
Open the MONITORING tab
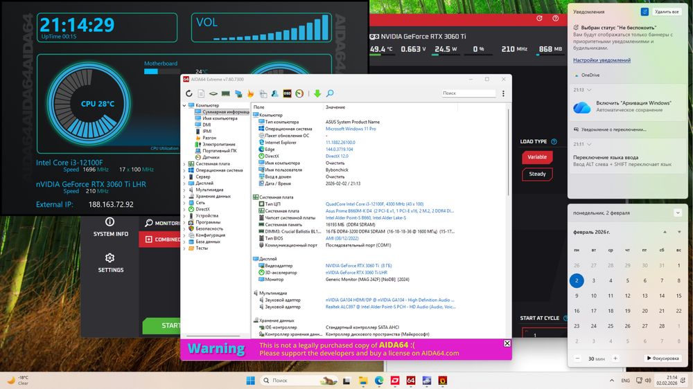tap(163, 224)
